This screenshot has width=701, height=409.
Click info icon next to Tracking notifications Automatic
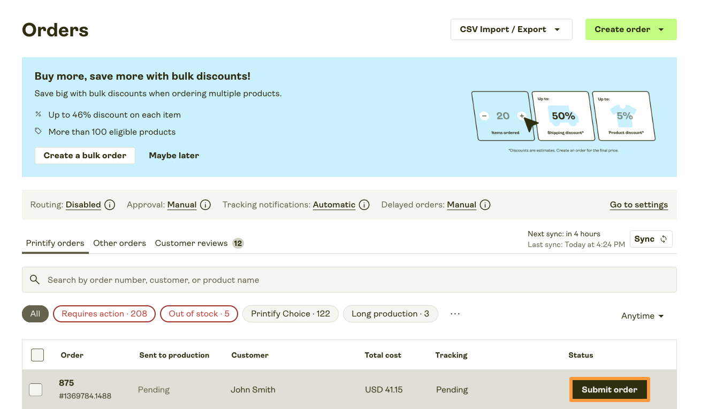(364, 205)
